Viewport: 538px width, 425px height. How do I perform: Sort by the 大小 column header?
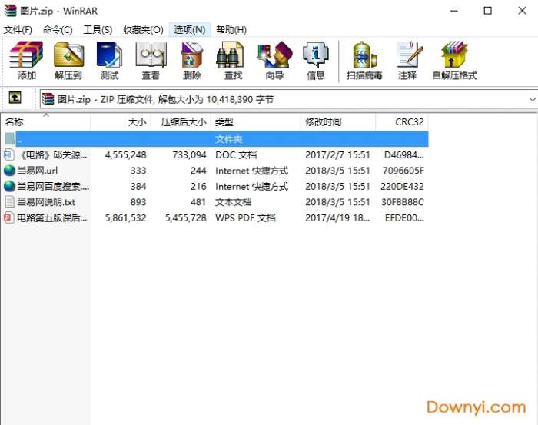point(121,122)
